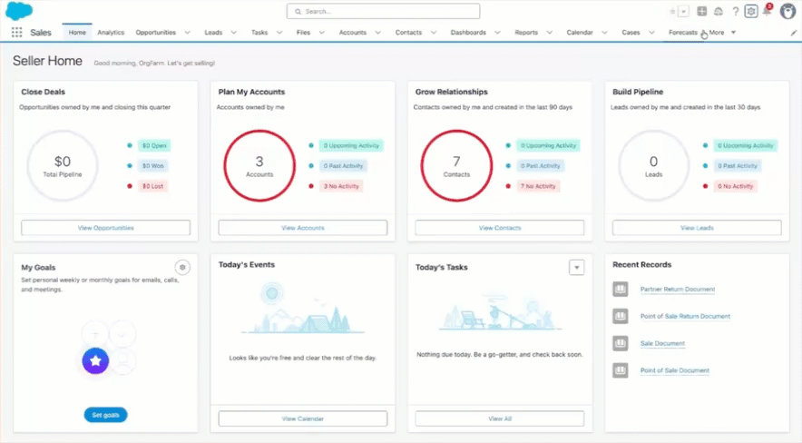Expand the Files tab dropdown chevron

pos(322,33)
